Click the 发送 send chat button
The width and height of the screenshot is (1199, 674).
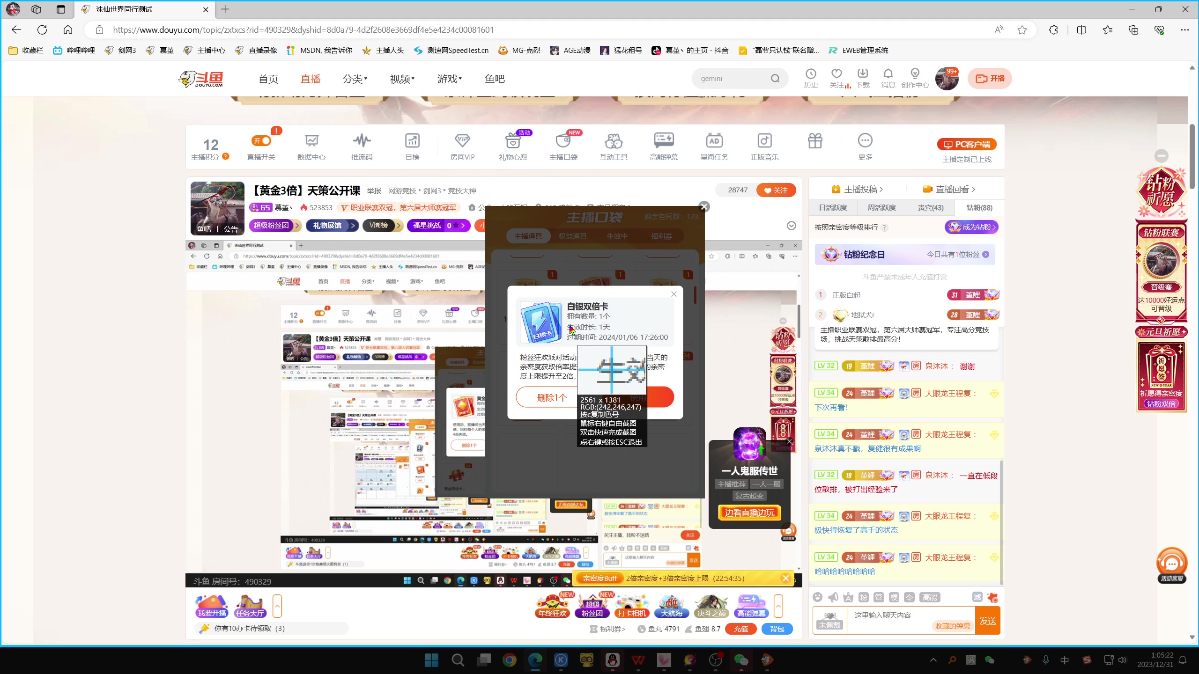click(x=987, y=621)
